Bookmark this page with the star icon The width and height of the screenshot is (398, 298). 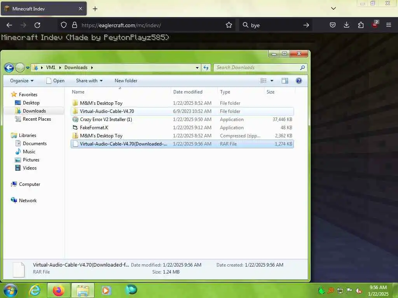(x=229, y=25)
